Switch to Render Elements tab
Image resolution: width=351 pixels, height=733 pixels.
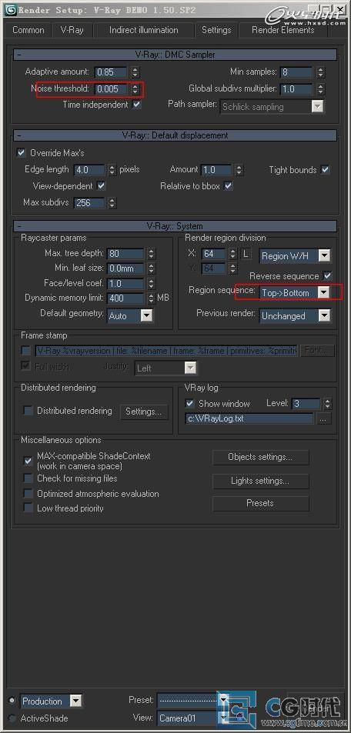click(283, 30)
